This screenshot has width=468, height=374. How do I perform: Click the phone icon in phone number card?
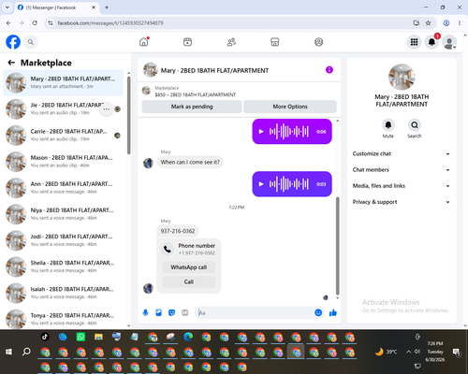pyautogui.click(x=168, y=249)
